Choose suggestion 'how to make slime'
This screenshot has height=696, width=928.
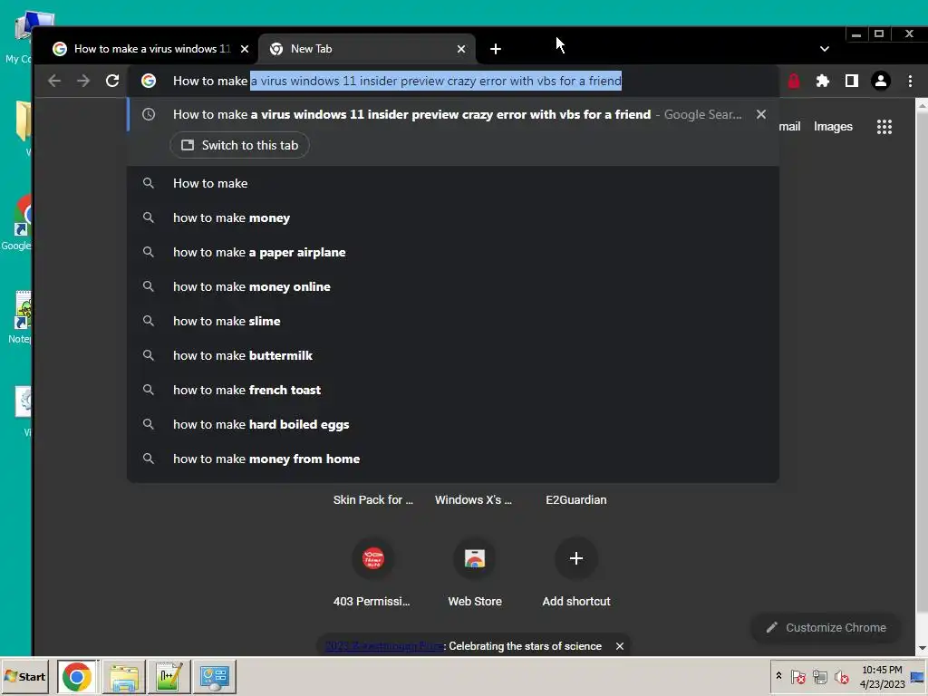453,321
